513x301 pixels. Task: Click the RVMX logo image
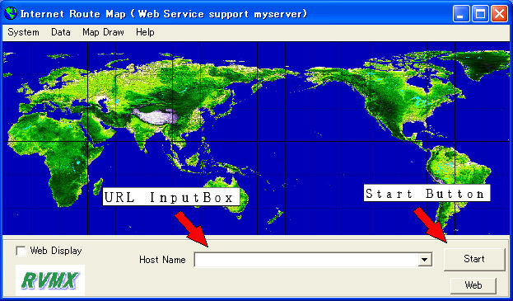tap(50, 280)
